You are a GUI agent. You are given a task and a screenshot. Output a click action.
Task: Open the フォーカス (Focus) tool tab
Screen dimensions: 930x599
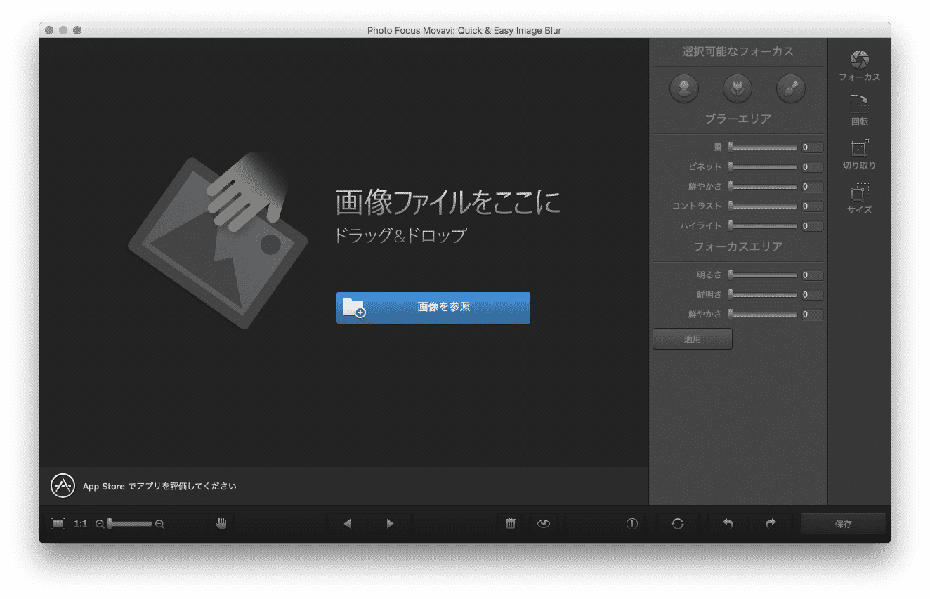pos(859,66)
